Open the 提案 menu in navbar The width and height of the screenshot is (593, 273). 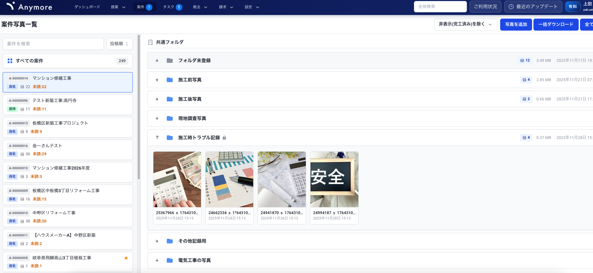pyautogui.click(x=118, y=7)
